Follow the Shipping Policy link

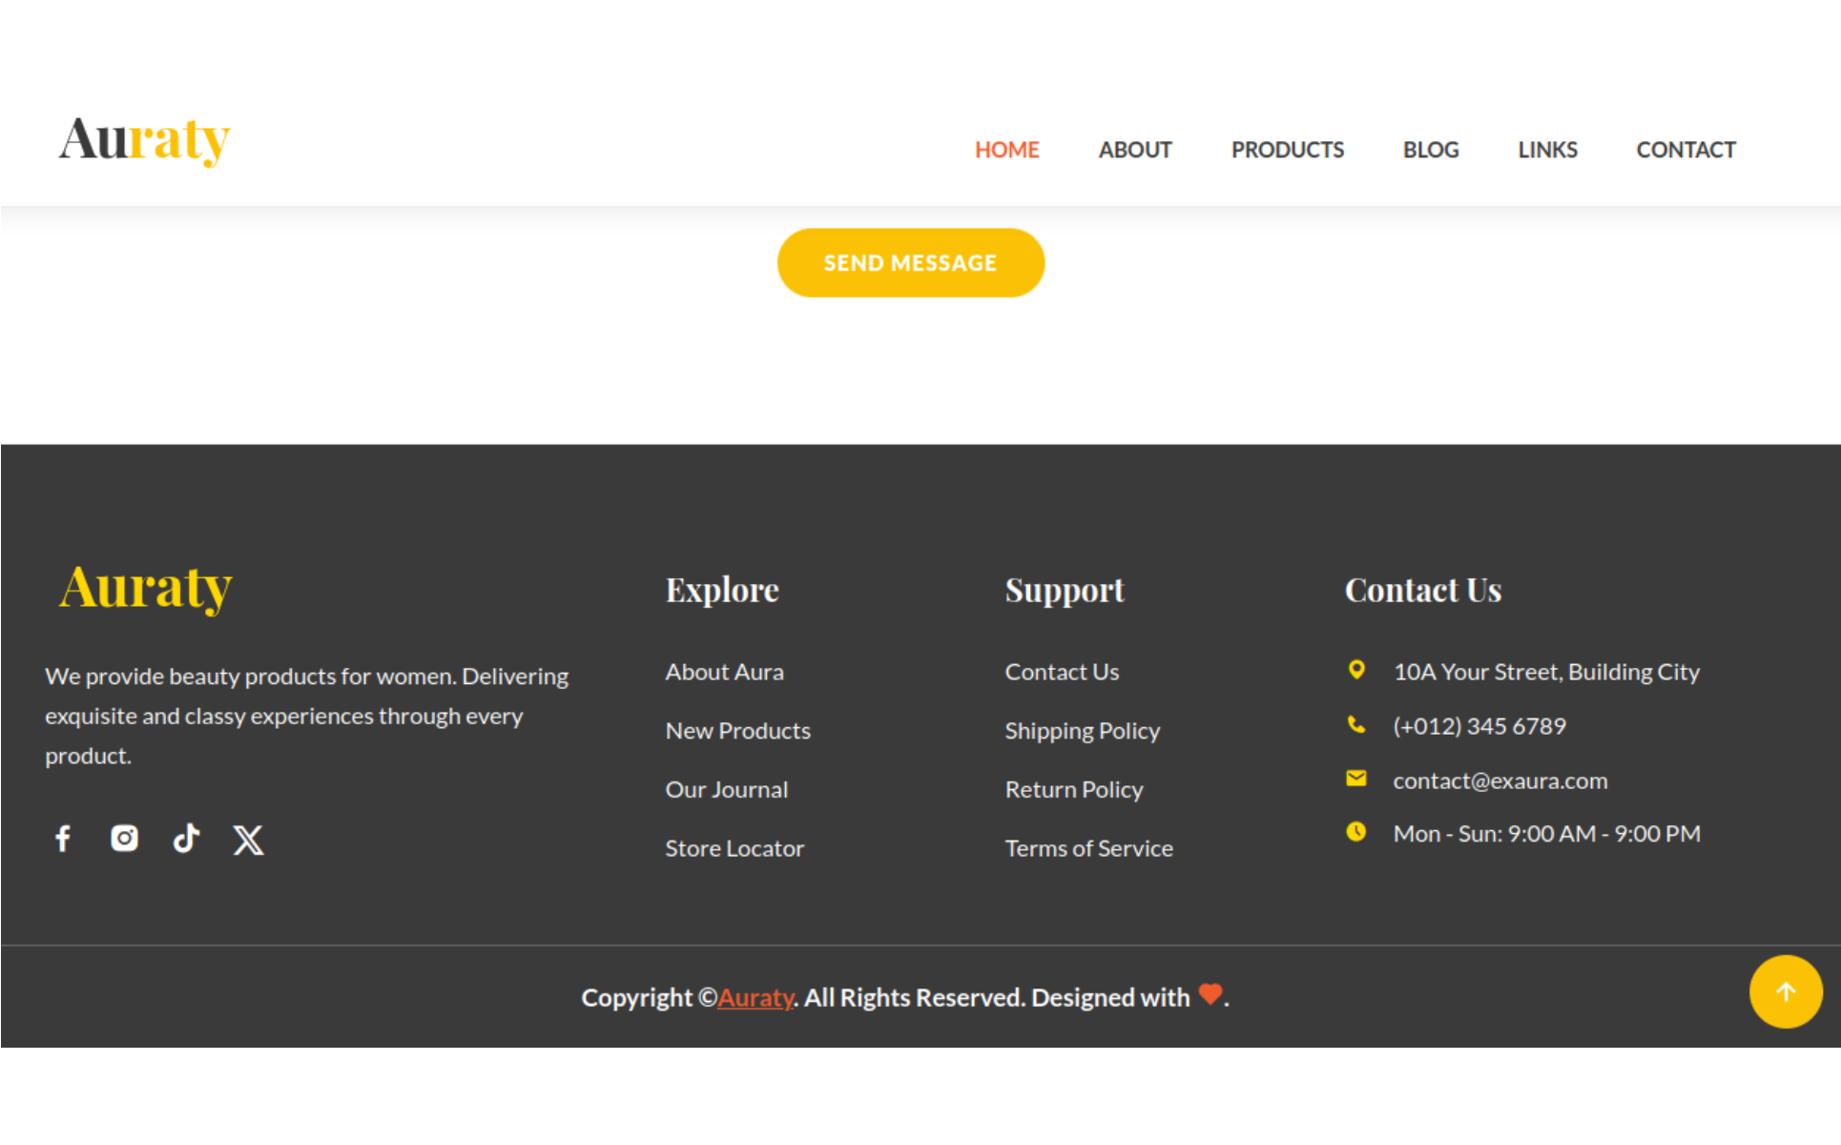click(1082, 731)
